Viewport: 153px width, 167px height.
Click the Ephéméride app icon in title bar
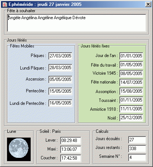coord(4,4)
